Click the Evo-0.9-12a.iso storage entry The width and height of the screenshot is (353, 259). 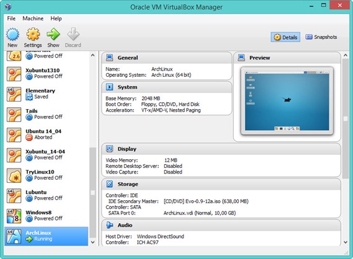click(x=206, y=201)
